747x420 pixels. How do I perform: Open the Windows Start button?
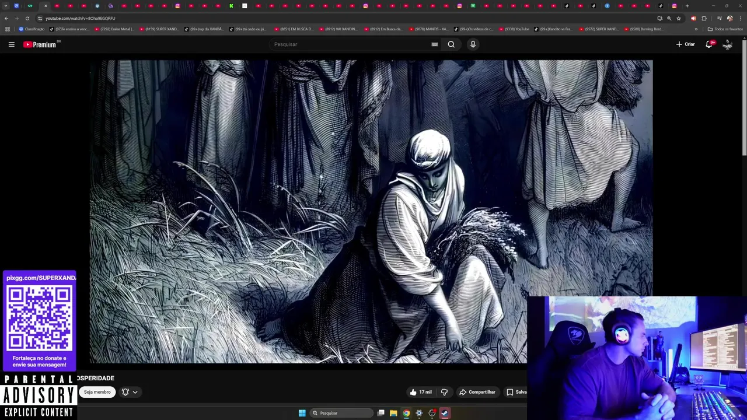coord(302,413)
